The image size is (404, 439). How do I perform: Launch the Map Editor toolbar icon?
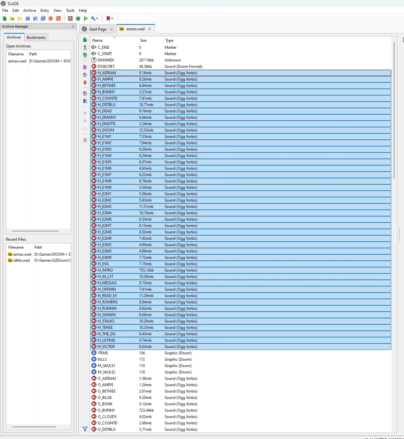click(x=78, y=18)
